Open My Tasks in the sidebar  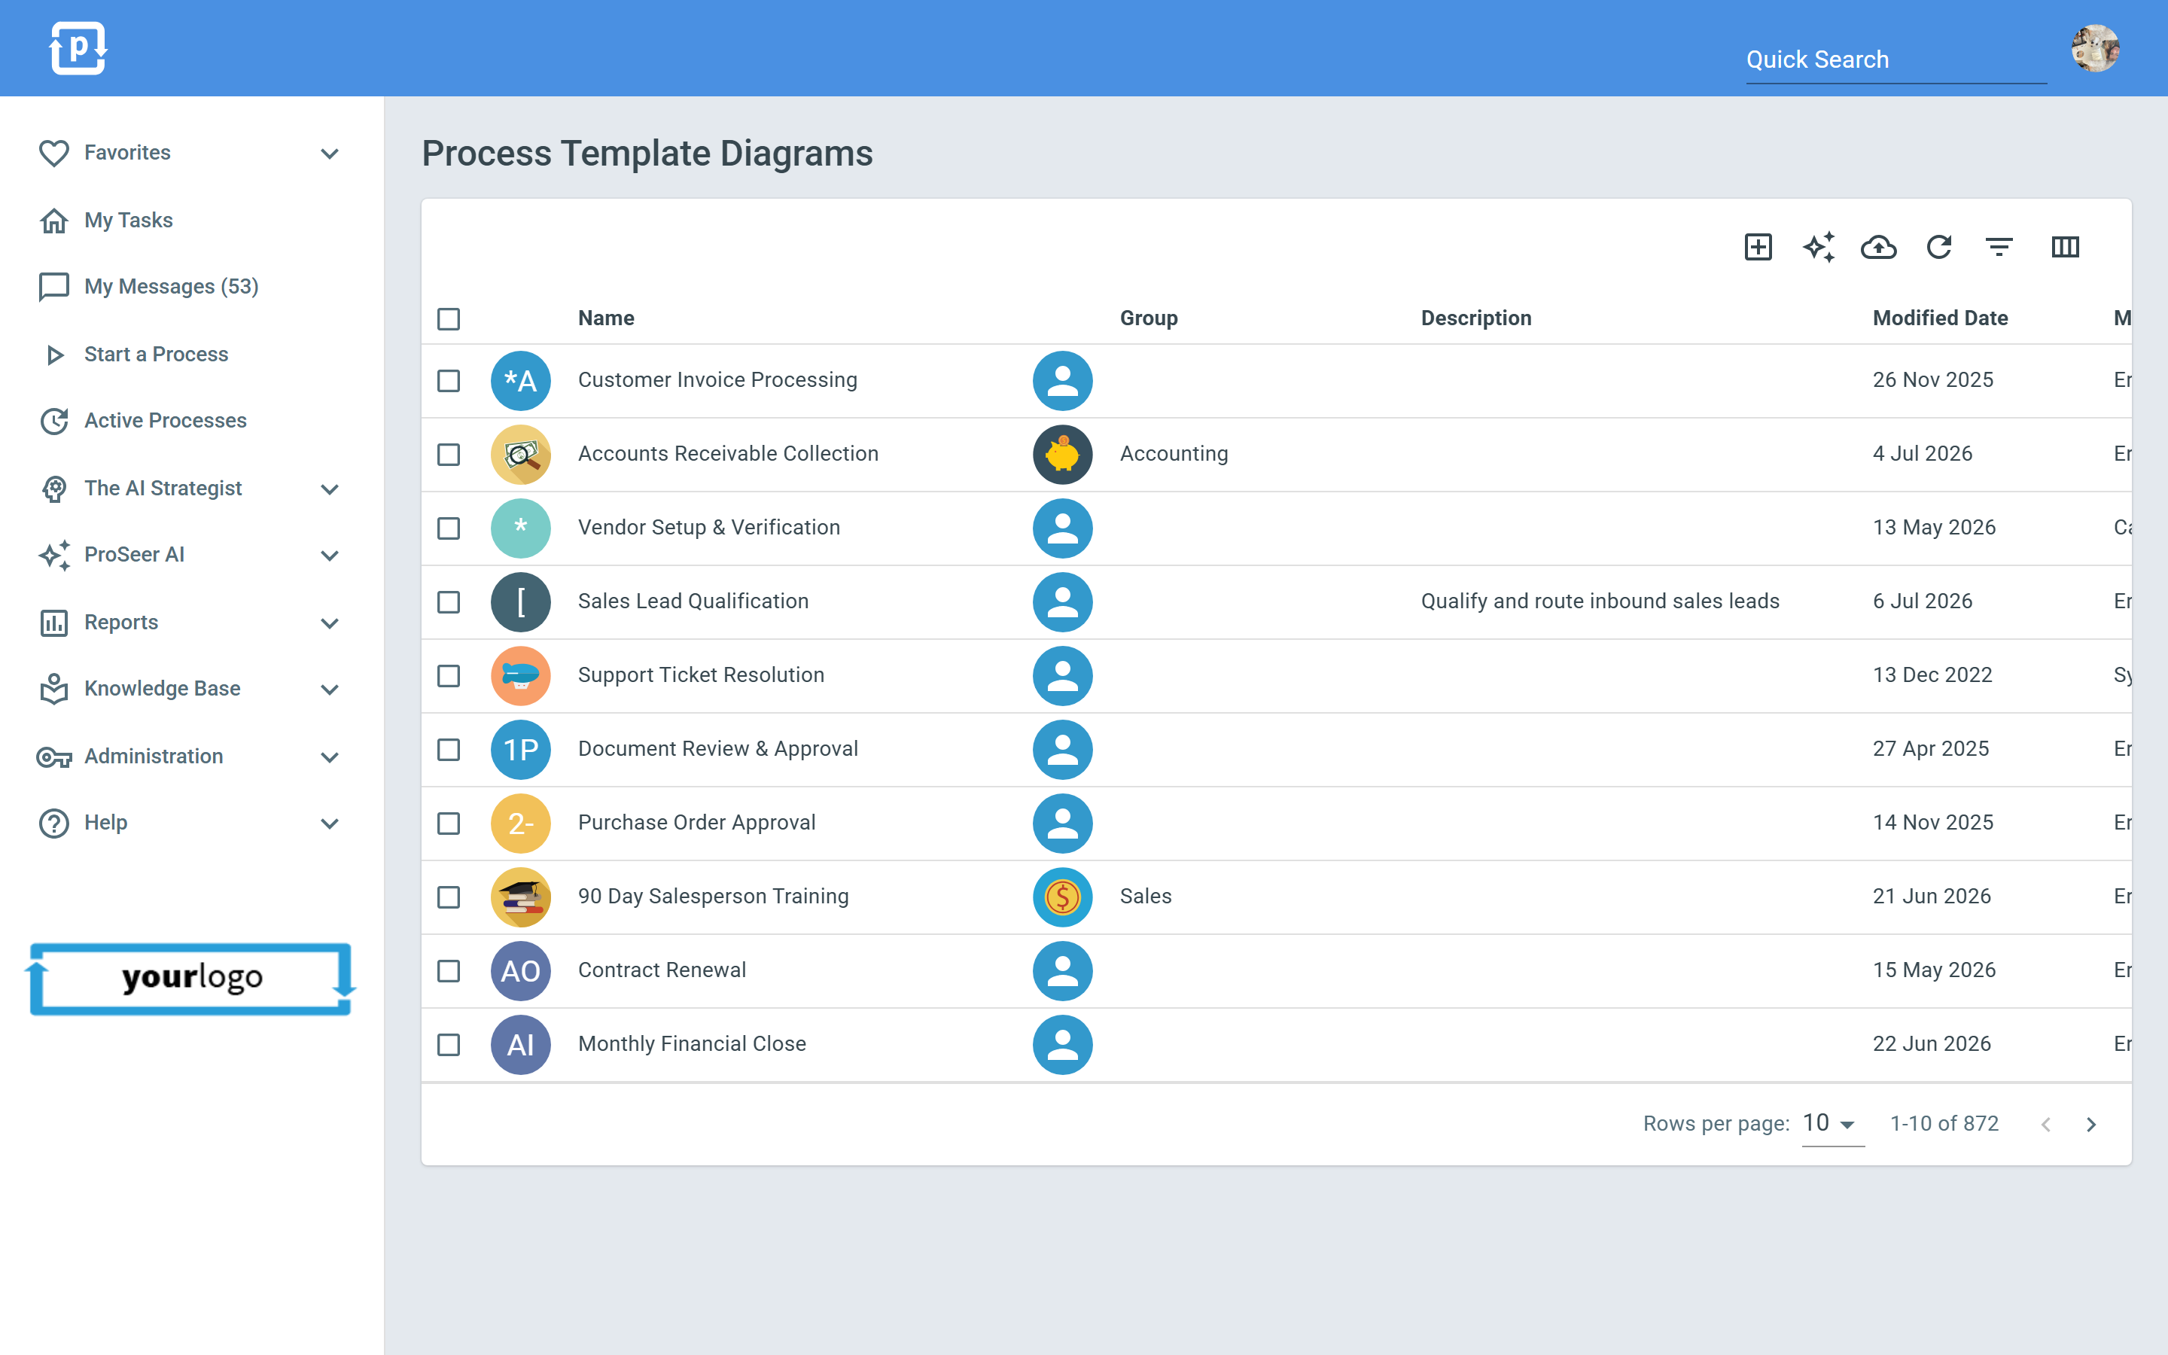(128, 221)
